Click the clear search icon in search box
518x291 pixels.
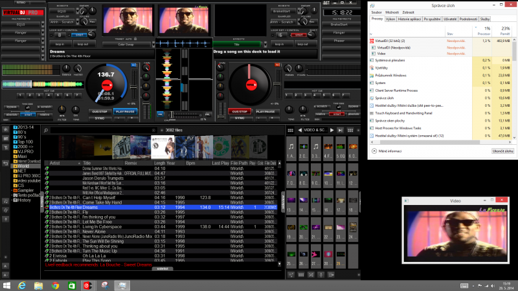click(153, 131)
